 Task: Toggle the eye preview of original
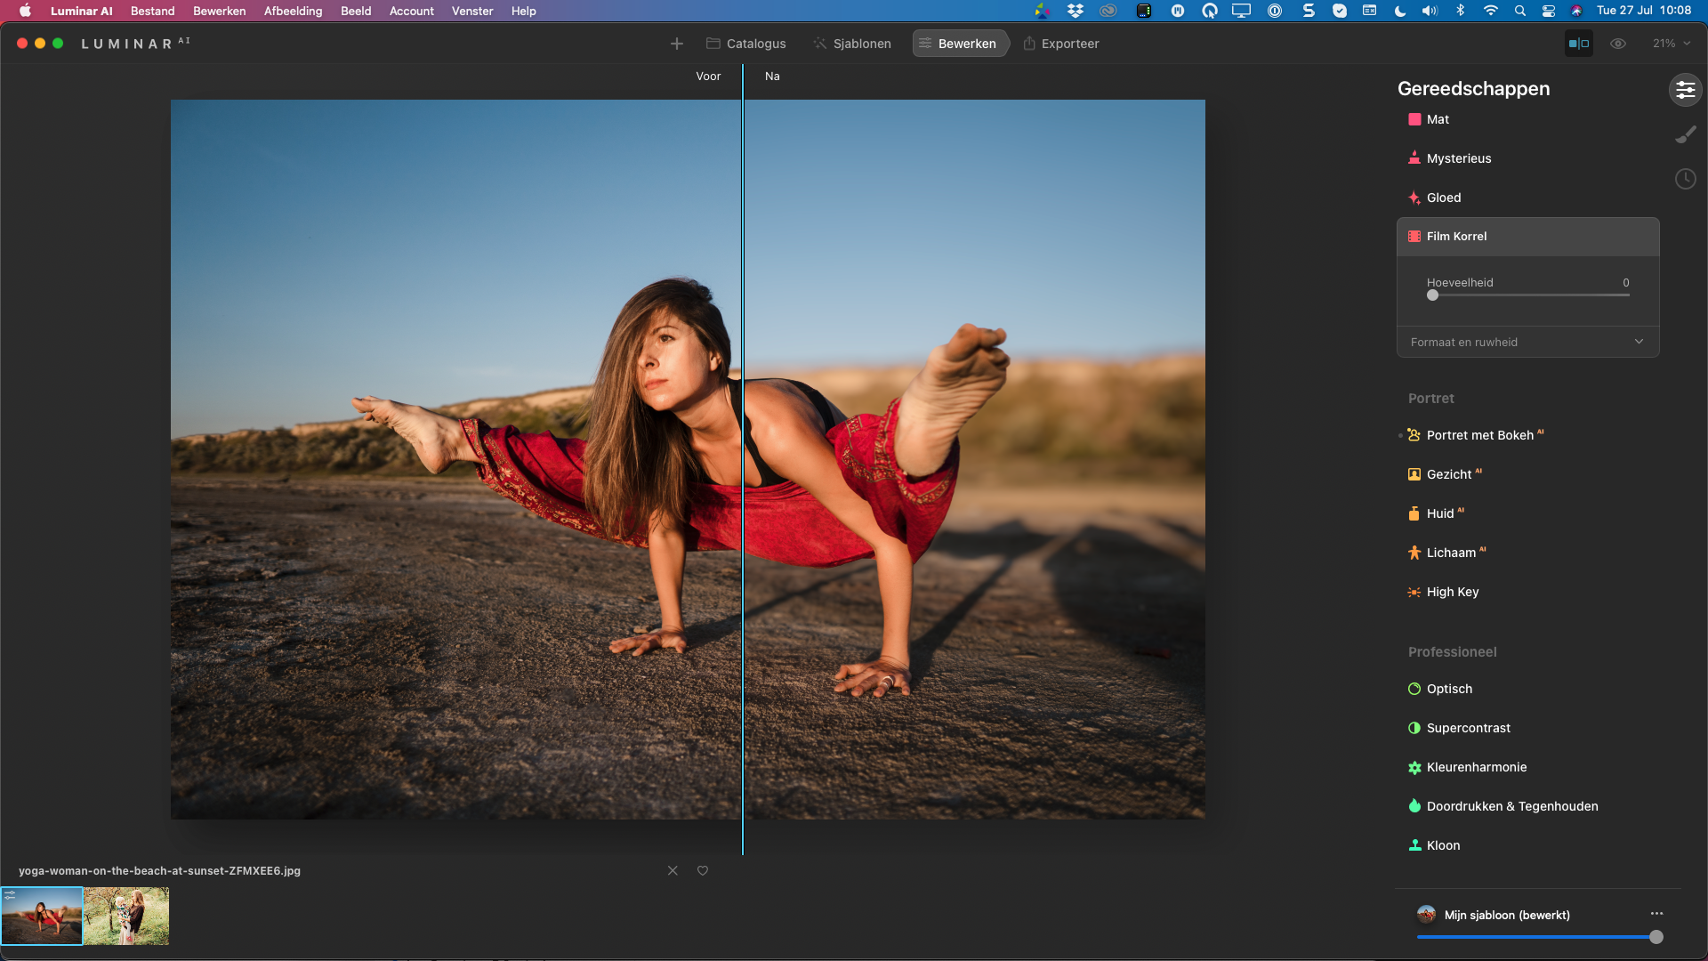pos(1618,44)
